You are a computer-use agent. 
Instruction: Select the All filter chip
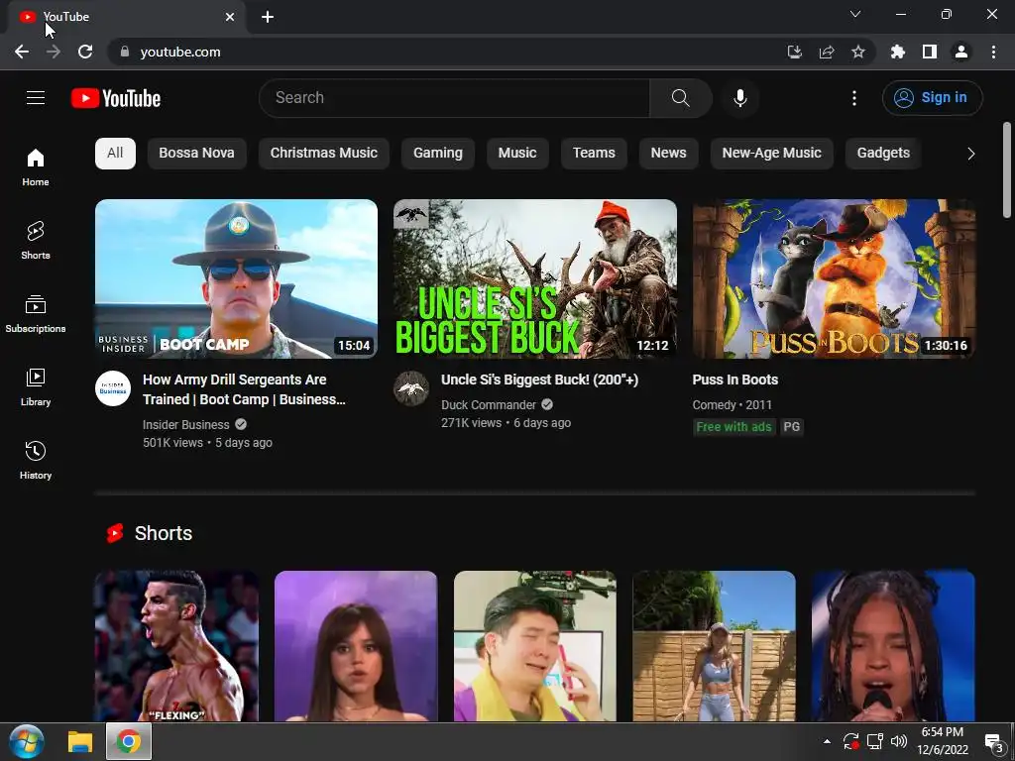(115, 154)
